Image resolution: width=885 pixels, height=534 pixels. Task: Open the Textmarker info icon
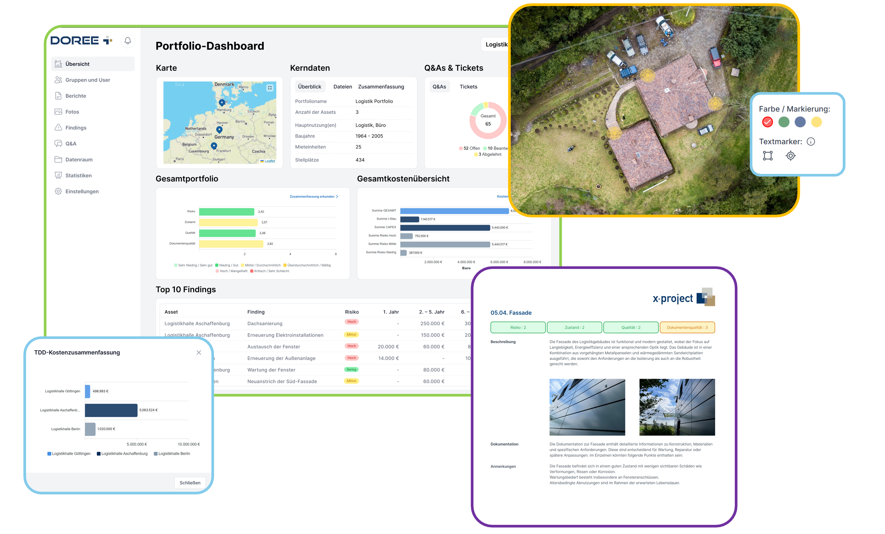pos(811,142)
